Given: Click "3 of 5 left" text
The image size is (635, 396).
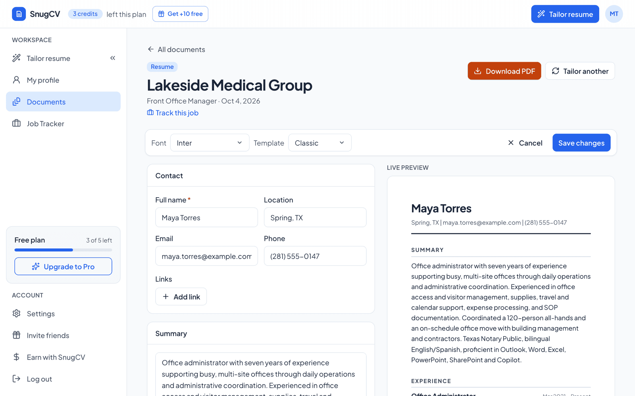Looking at the screenshot, I should (x=99, y=240).
